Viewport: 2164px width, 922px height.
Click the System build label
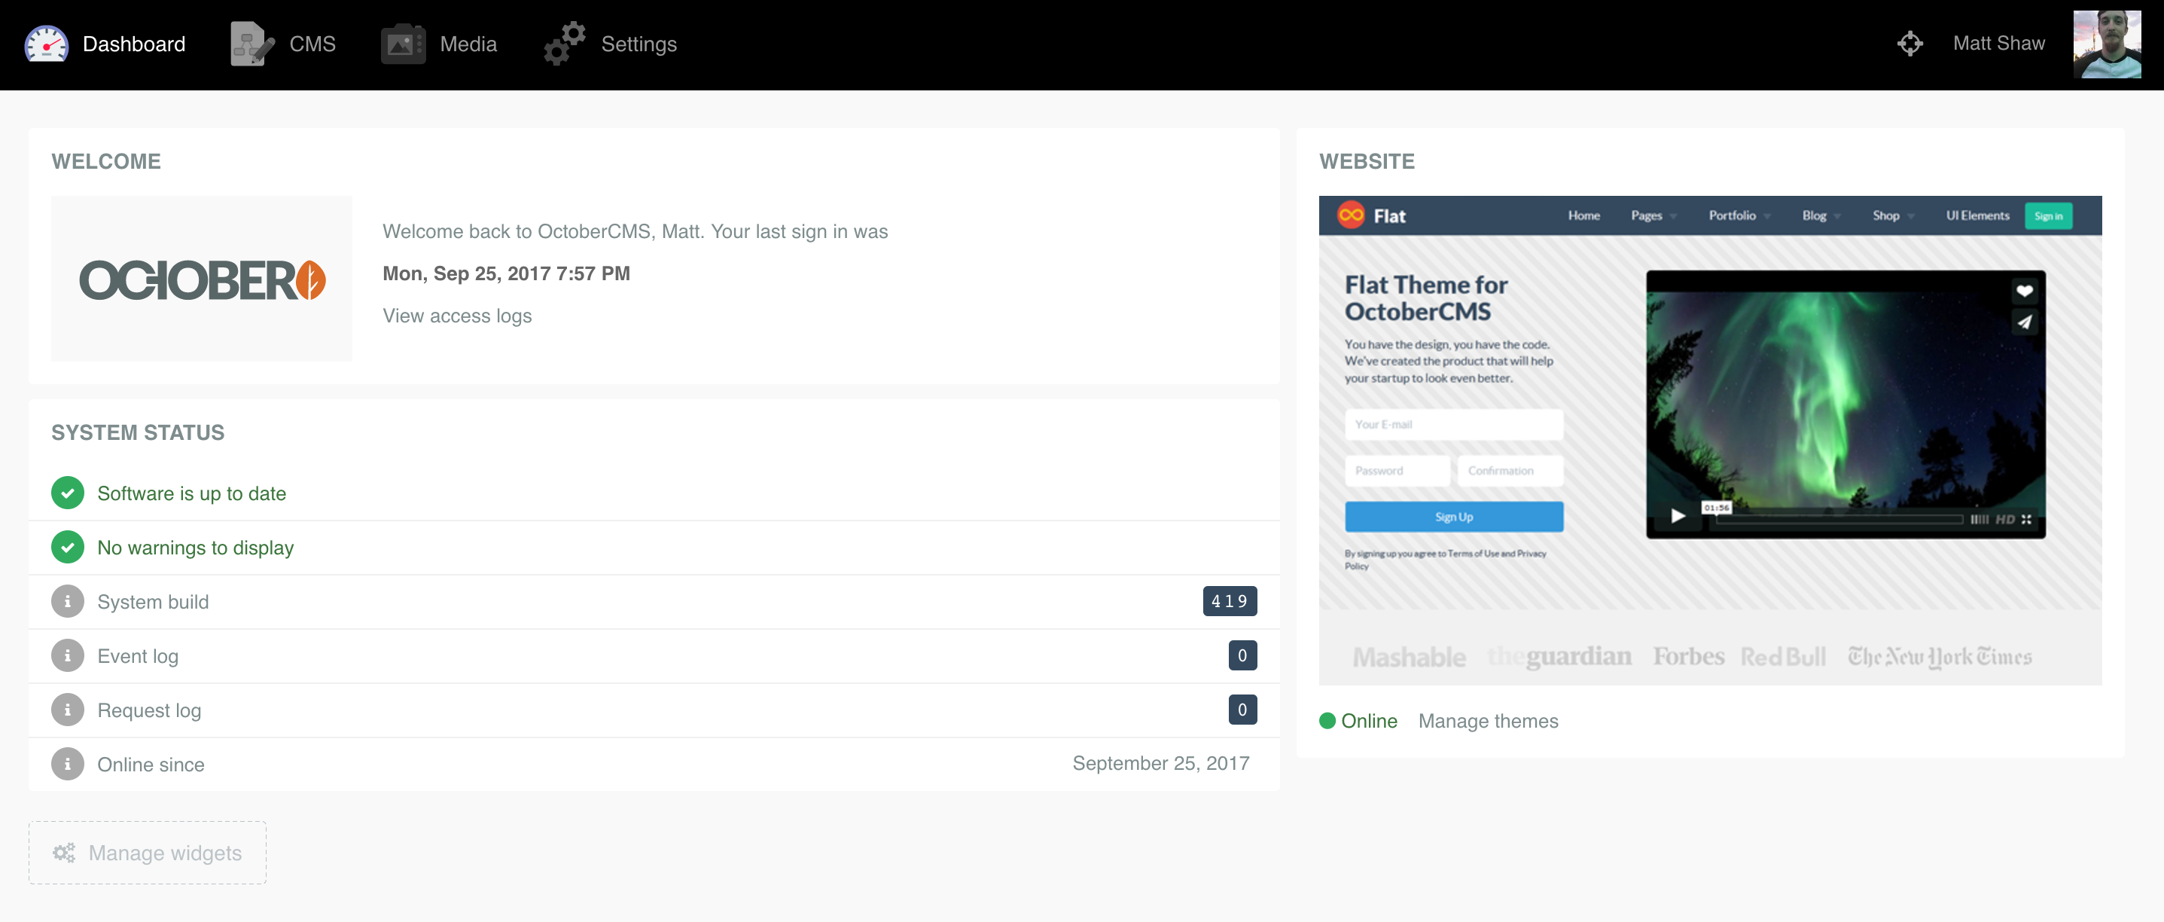153,602
